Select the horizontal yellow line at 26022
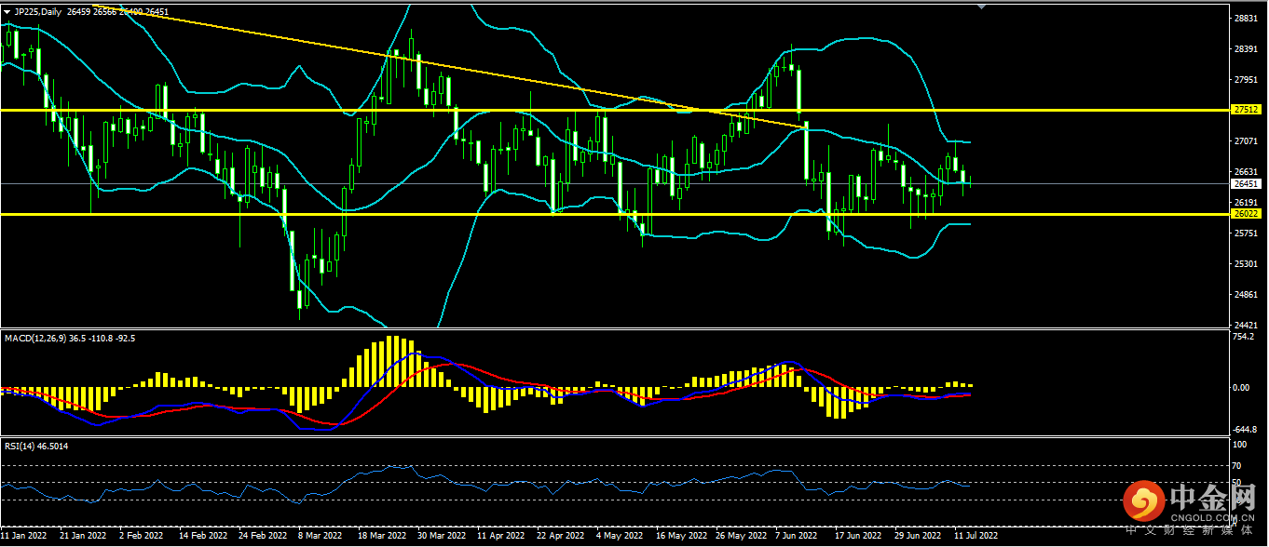The image size is (1269, 547). point(615,214)
